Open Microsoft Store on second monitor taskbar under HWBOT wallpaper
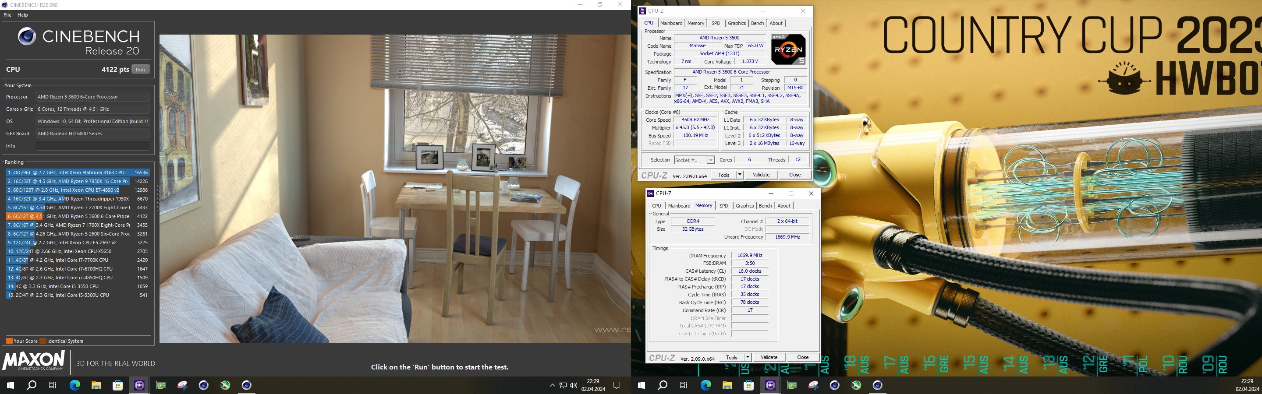The height and width of the screenshot is (394, 1262). [748, 385]
